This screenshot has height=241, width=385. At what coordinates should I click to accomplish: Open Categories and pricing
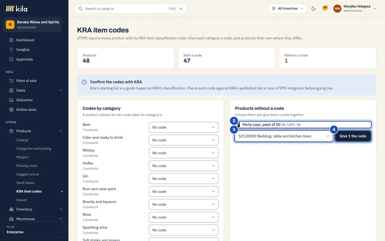(34, 149)
